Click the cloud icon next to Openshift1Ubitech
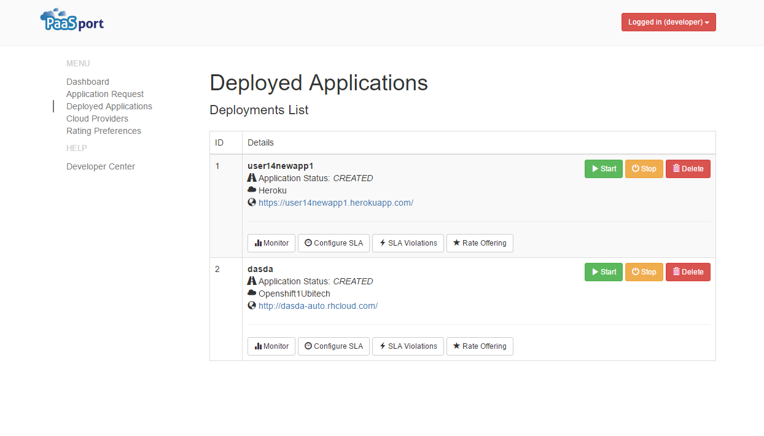The height and width of the screenshot is (436, 764). (252, 293)
